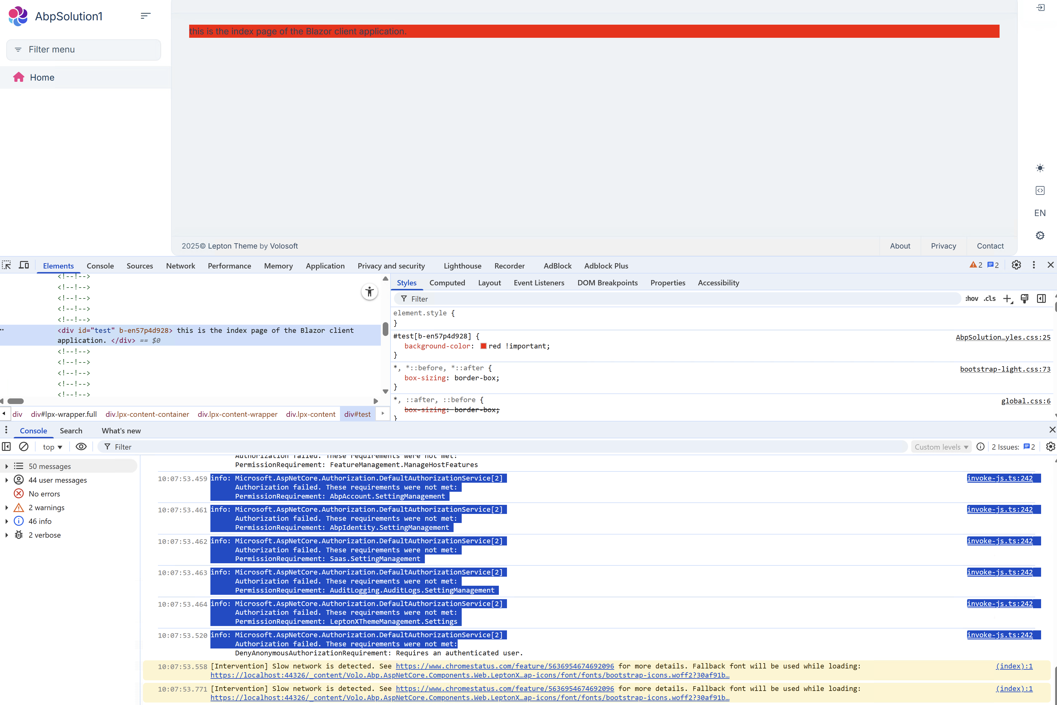The image size is (1057, 705).
Task: Click the layout code box icon in right rail
Action: (x=1040, y=191)
